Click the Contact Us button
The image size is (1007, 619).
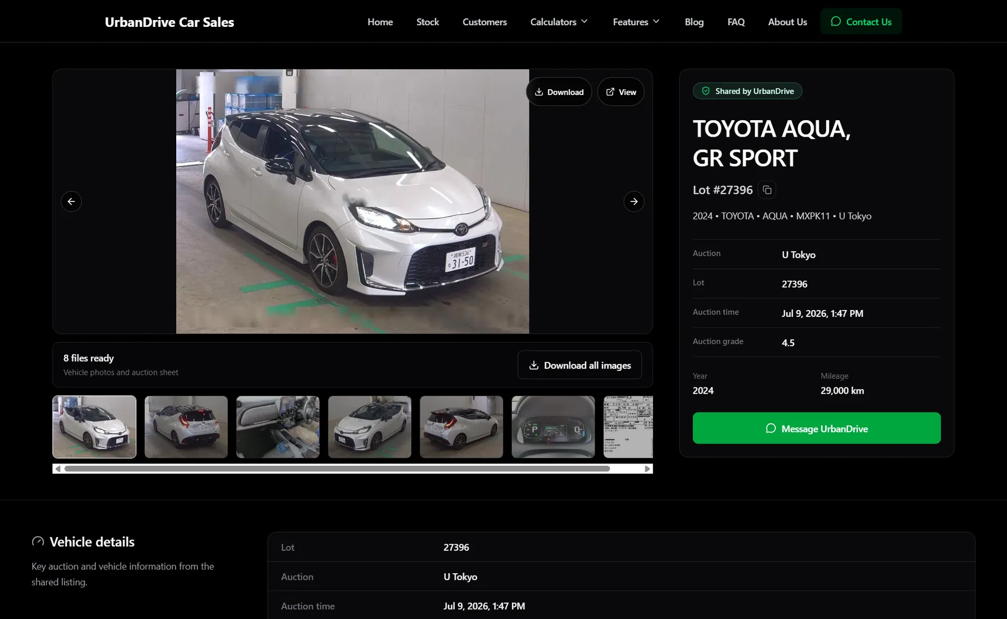click(x=861, y=22)
